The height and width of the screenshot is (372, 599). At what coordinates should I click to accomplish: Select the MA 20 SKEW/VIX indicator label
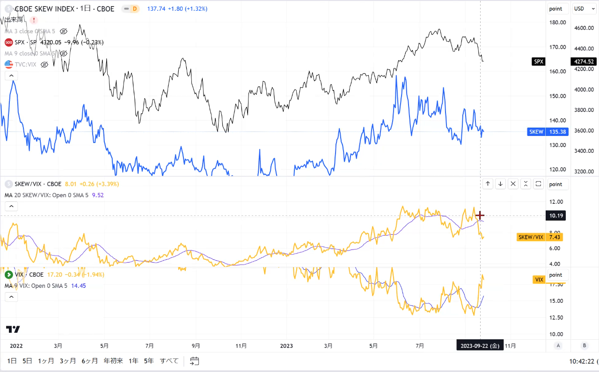coord(47,195)
